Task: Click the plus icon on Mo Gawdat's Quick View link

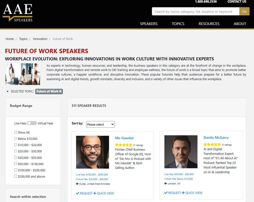Action: [95, 193]
